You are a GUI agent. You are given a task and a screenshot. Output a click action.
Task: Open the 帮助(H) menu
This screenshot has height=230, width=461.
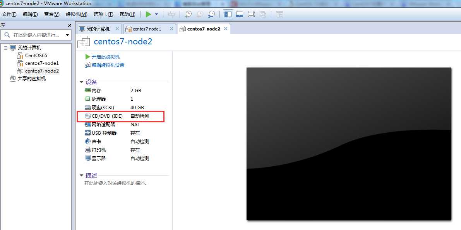click(x=127, y=14)
